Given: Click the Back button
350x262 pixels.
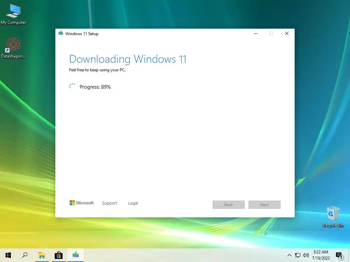Looking at the screenshot, I should click(x=229, y=205).
